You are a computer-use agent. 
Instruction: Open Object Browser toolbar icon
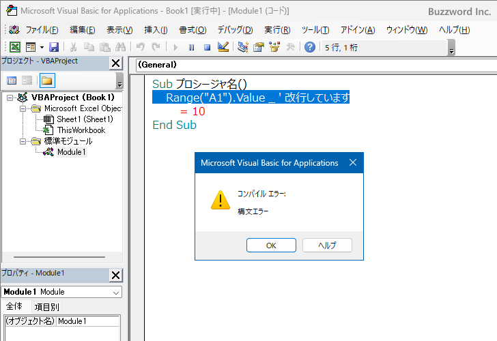(274, 47)
